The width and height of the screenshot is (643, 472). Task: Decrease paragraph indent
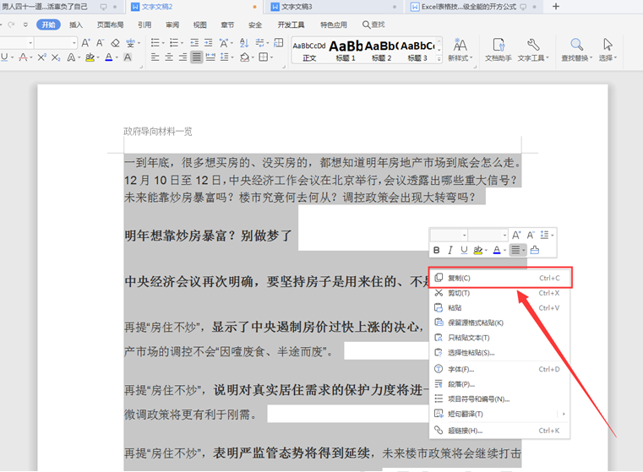tap(194, 42)
